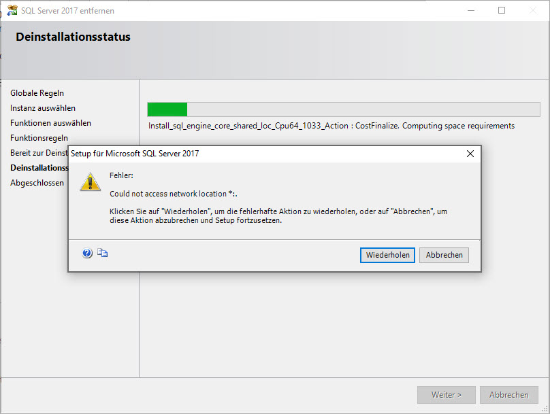Select the bold Deinstallationss... wizard step
This screenshot has width=550, height=414.
click(39, 168)
